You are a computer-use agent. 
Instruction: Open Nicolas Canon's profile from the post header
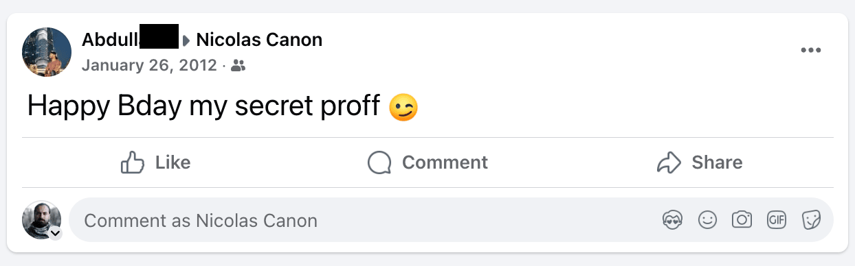259,40
